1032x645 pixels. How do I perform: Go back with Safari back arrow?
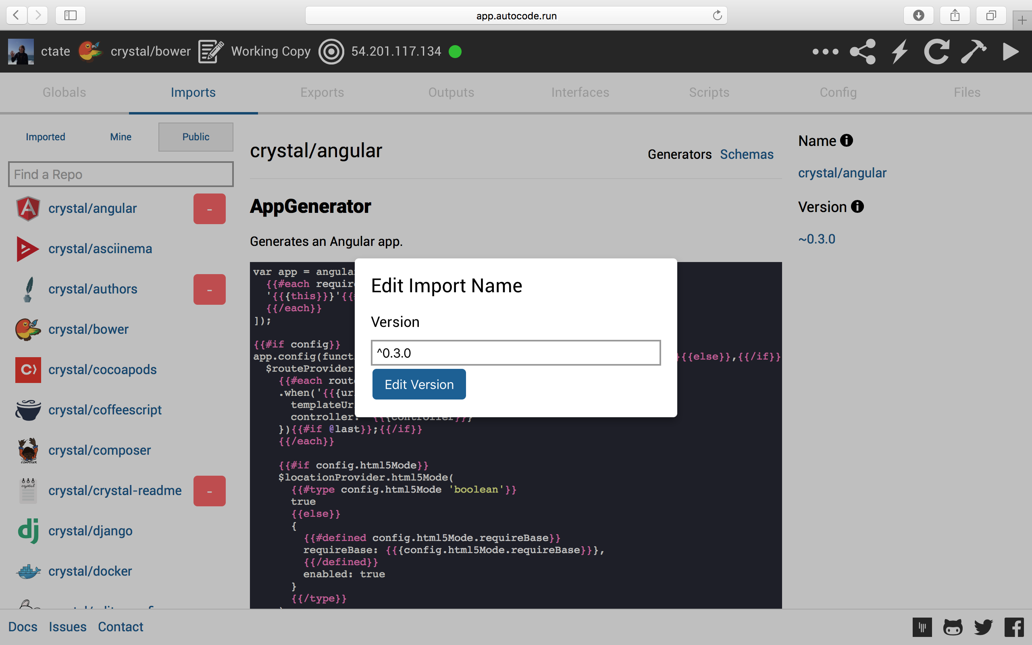(x=17, y=15)
